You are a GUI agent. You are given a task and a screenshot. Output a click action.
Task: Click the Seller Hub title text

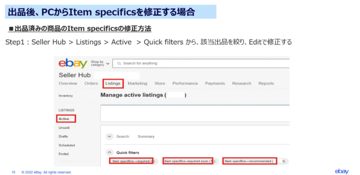(75, 75)
